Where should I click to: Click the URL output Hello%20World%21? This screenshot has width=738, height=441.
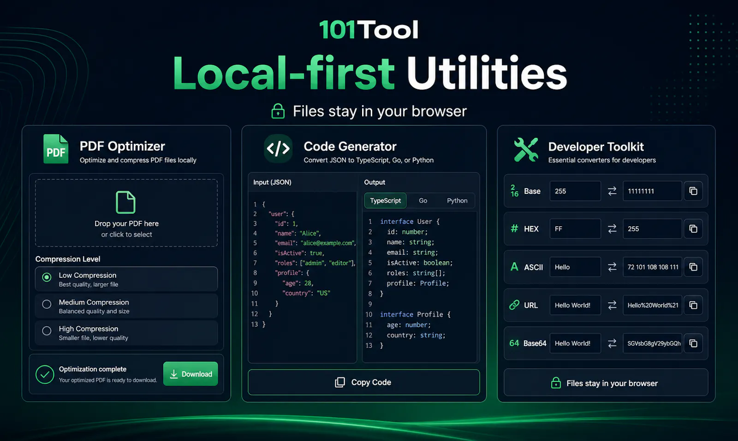[x=652, y=305]
